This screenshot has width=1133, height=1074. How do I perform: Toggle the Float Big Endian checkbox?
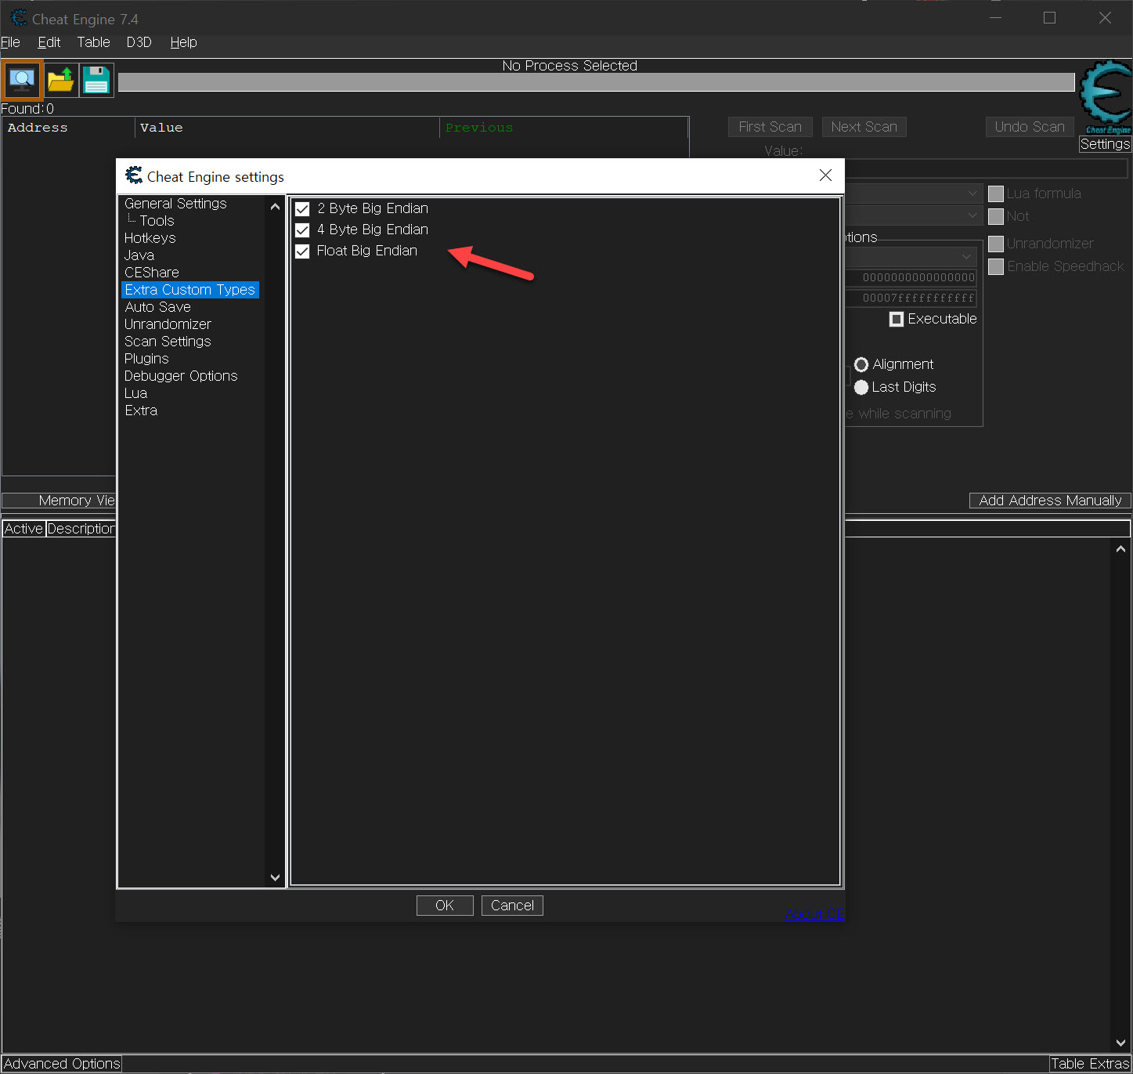pos(302,251)
